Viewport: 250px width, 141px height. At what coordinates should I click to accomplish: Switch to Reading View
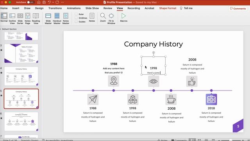tap(36, 18)
